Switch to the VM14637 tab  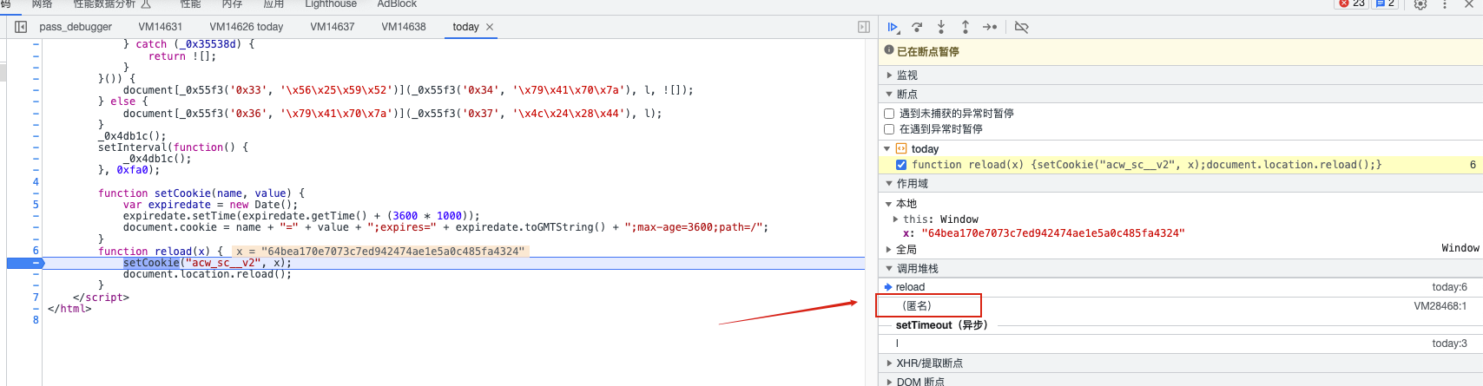click(x=333, y=27)
